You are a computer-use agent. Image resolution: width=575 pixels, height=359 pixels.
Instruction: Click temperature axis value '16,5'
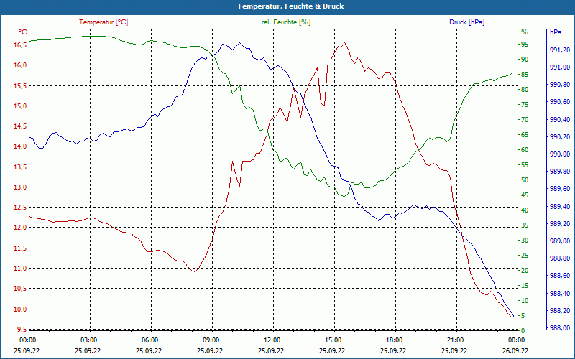coord(21,45)
